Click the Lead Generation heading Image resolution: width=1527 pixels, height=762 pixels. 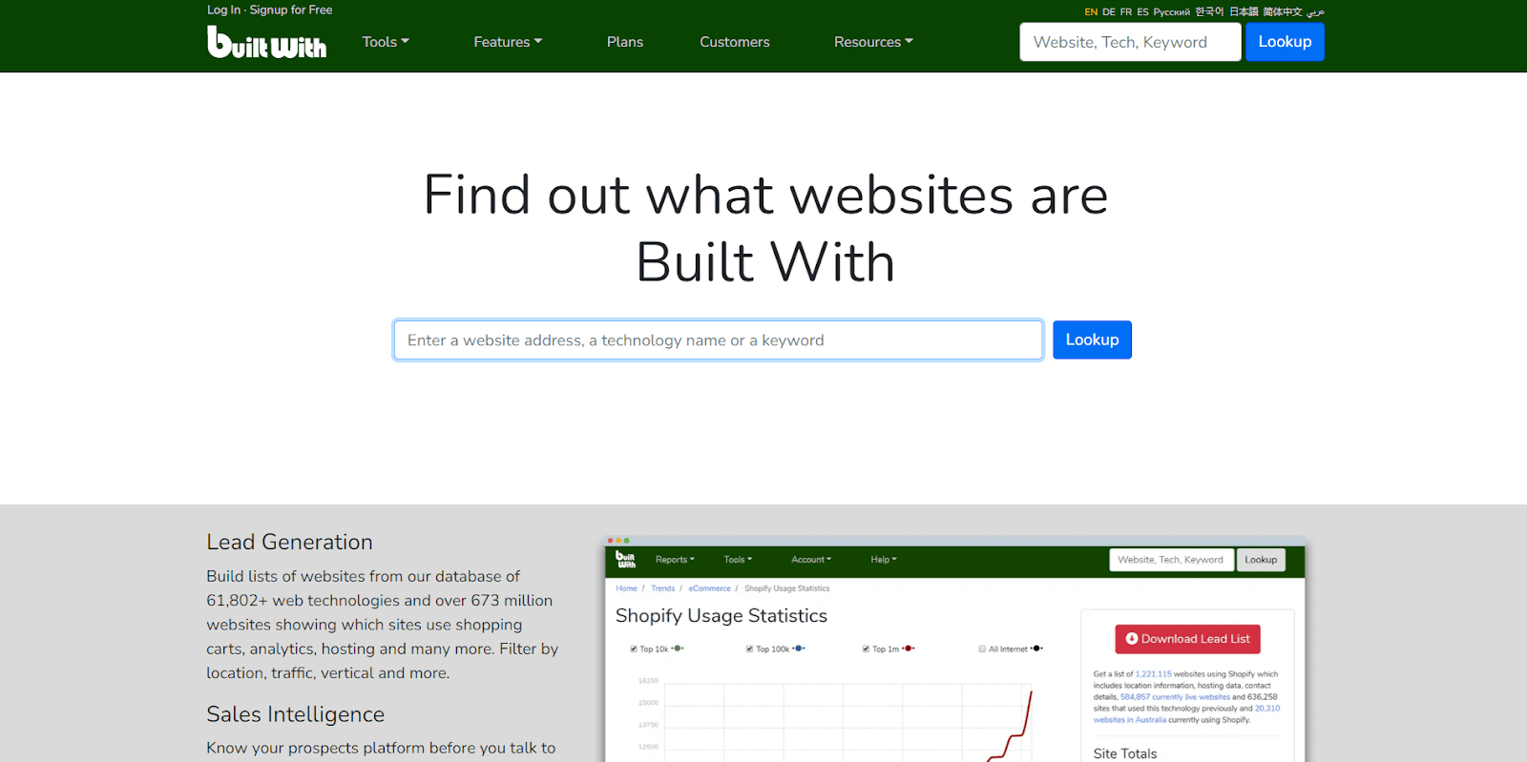click(x=290, y=542)
